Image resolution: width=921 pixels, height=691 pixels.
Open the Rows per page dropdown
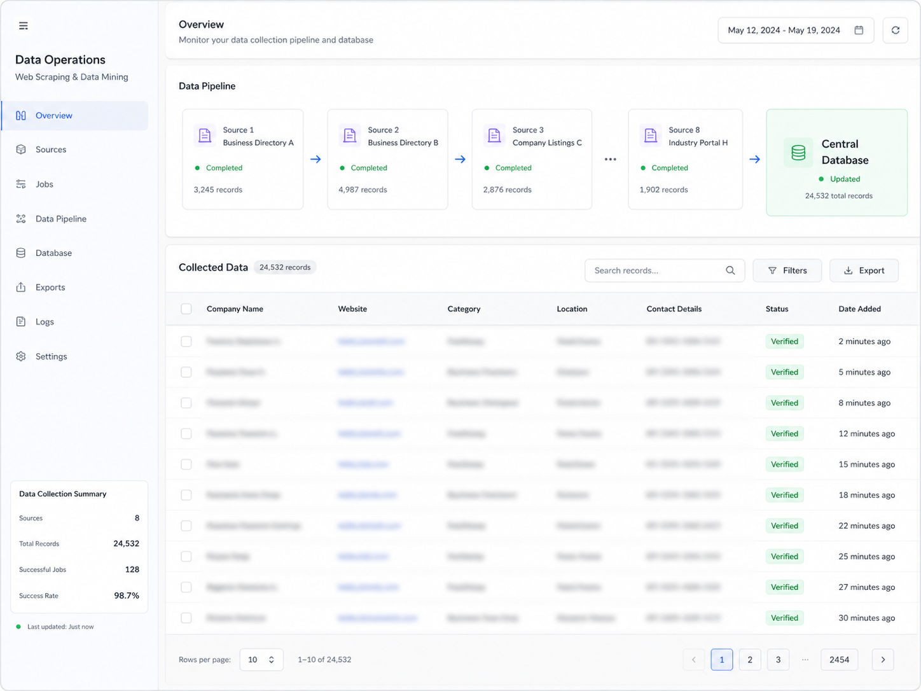click(x=261, y=660)
